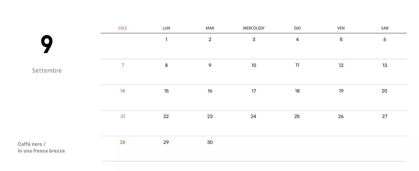Click red Sunday date 28
The width and height of the screenshot is (419, 171).
122,142
